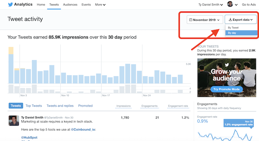The image size is (259, 141).
Task: Open the November 2019 date range picker
Action: pos(205,20)
